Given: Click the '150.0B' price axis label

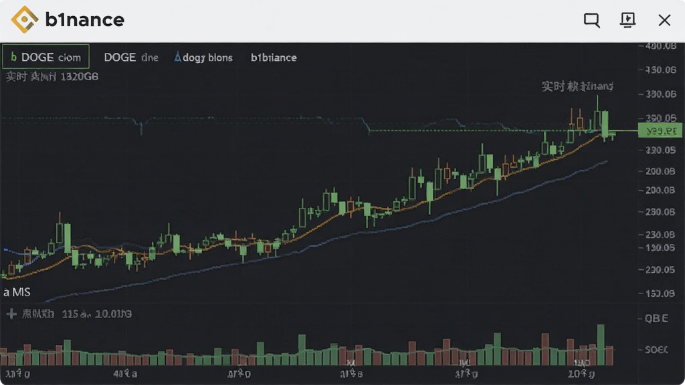Looking at the screenshot, I should click(660, 293).
